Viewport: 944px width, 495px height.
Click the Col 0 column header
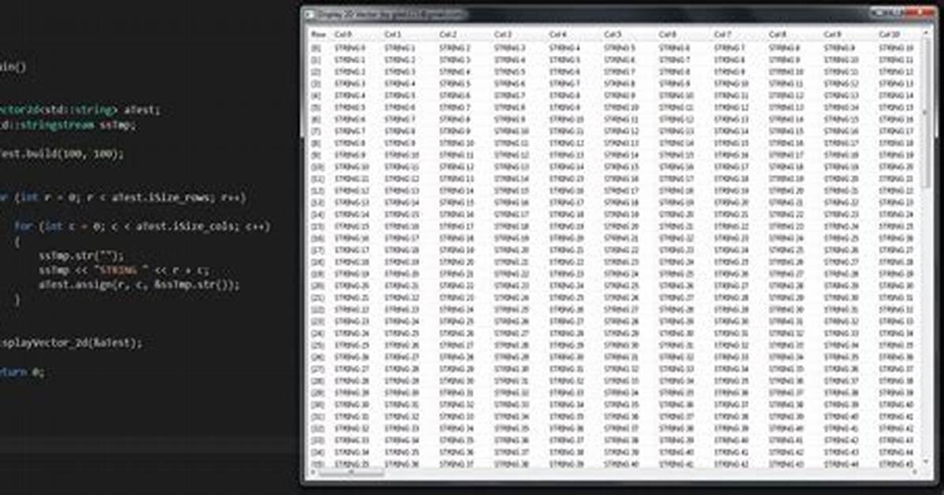click(344, 35)
